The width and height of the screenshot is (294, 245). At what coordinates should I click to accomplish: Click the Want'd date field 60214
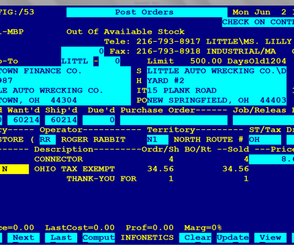(x=23, y=120)
